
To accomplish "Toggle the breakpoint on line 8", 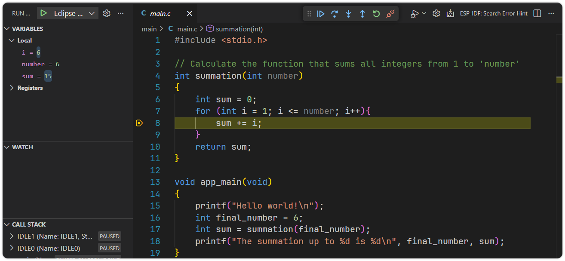I will click(139, 123).
